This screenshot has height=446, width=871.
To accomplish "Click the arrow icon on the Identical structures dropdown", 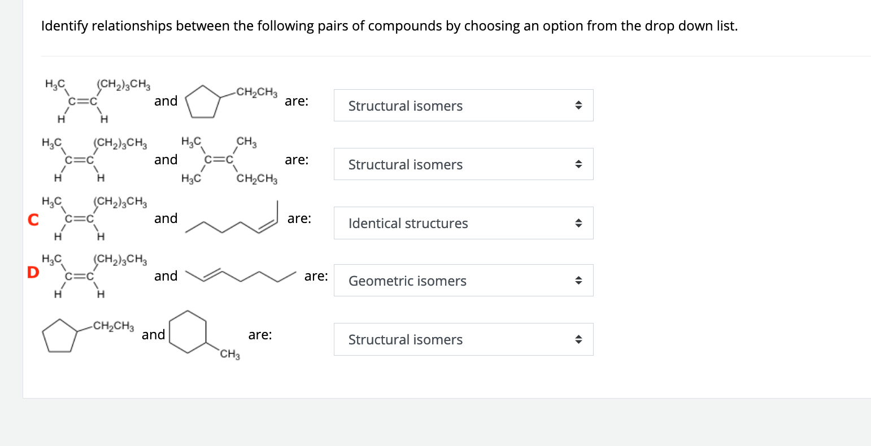I will pyautogui.click(x=578, y=224).
